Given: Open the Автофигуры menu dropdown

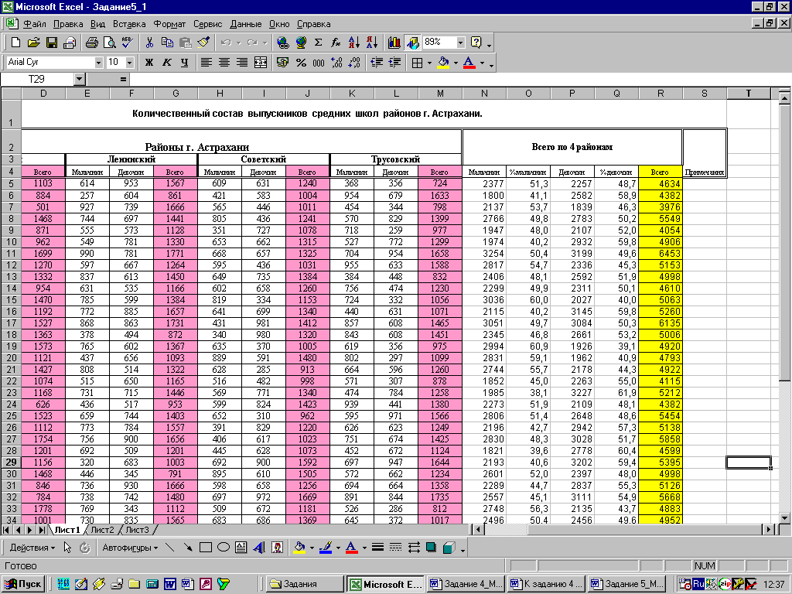Looking at the screenshot, I should [x=130, y=548].
